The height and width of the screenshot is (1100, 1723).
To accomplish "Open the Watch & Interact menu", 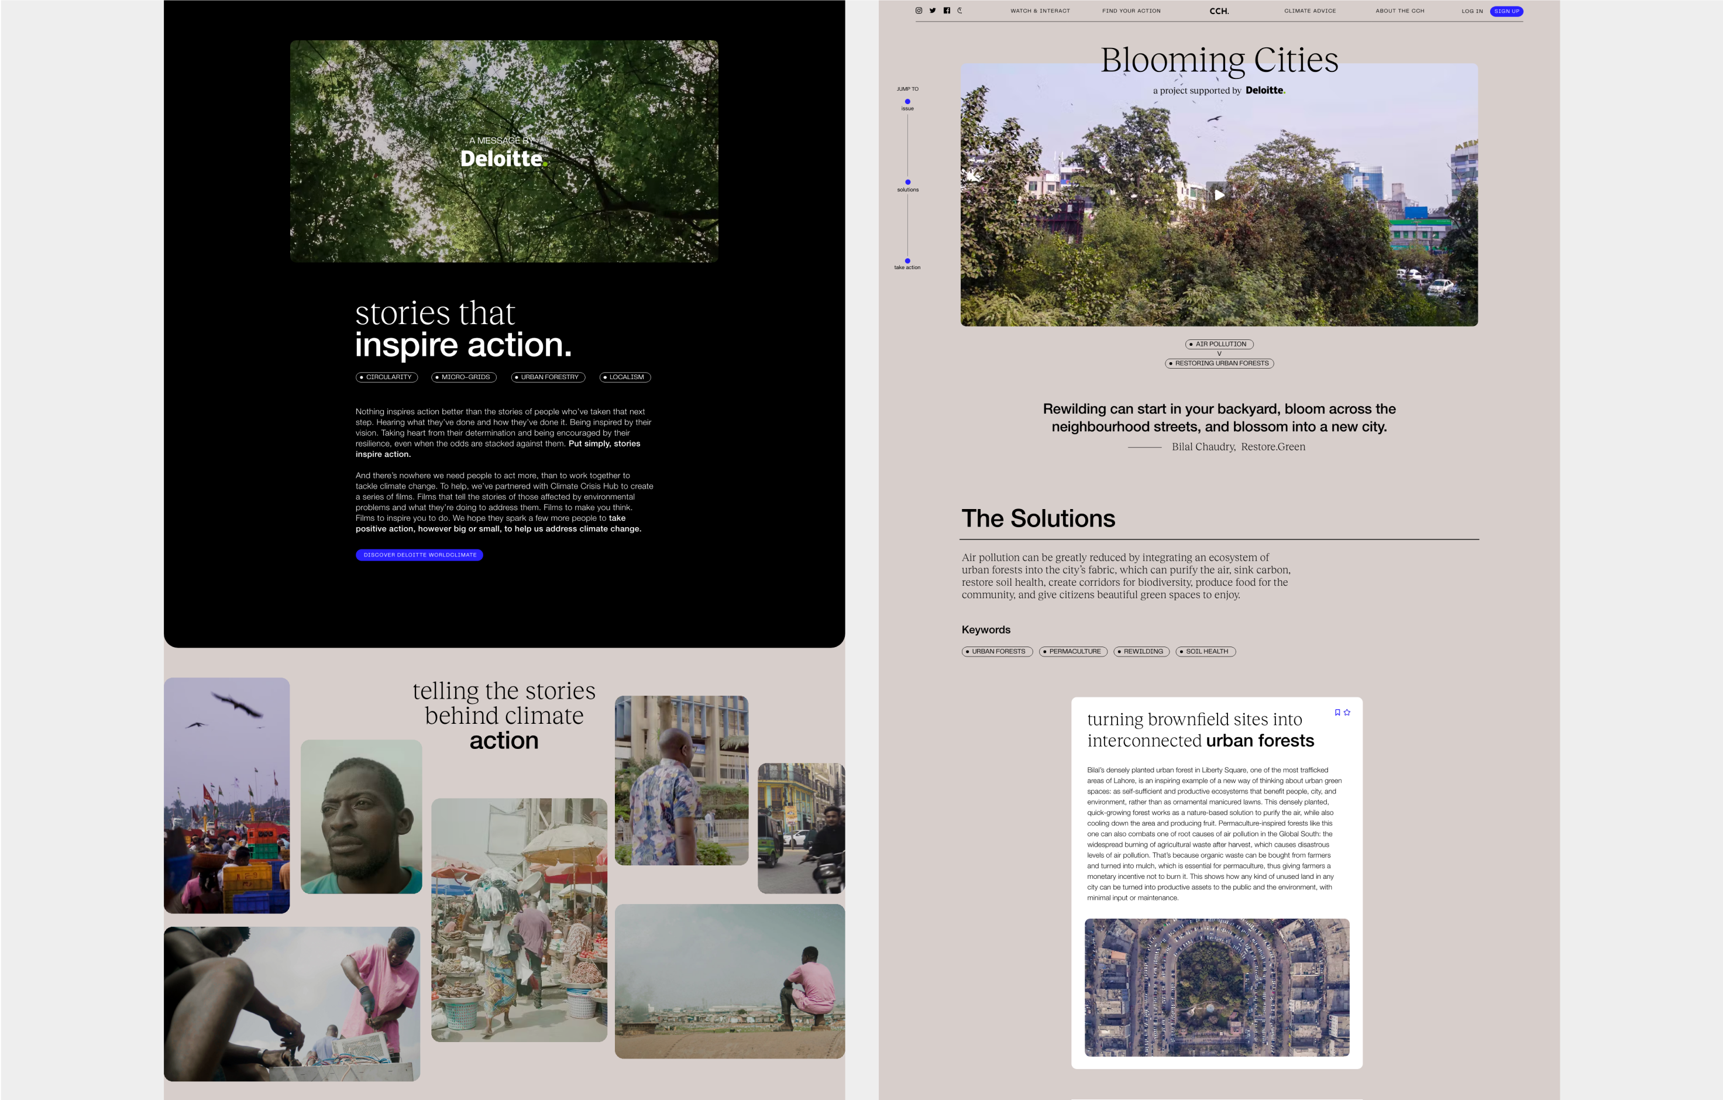I will [x=1040, y=12].
